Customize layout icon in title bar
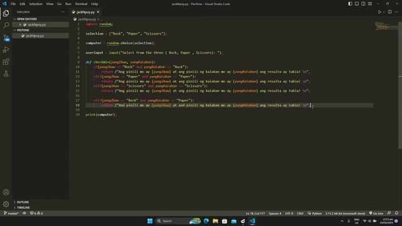This screenshot has height=226, width=402. pyautogui.click(x=370, y=4)
